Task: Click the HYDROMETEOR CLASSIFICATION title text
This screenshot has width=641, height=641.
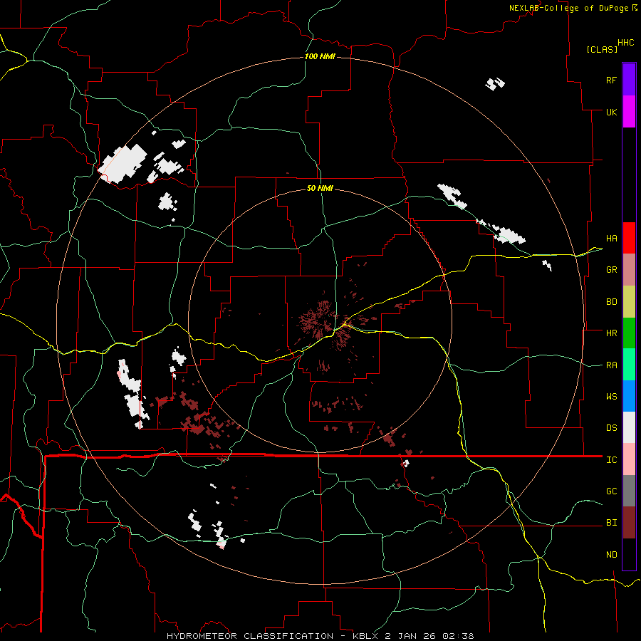Action: (x=250, y=636)
